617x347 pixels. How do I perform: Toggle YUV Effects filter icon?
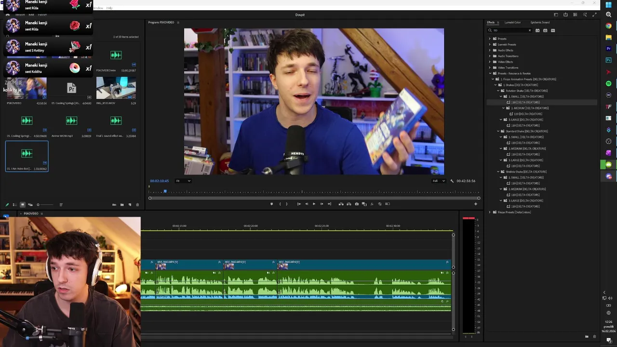pyautogui.click(x=553, y=30)
